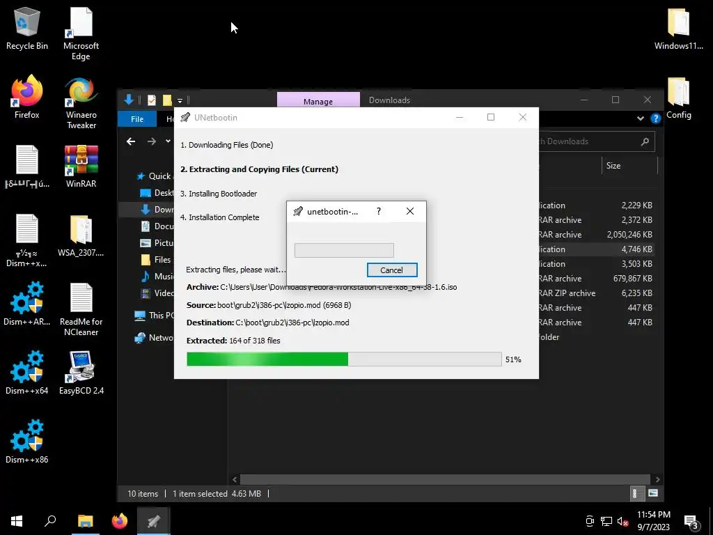The height and width of the screenshot is (535, 713).
Task: Select Downloads in the Explorer navigation pane
Action: pos(157,209)
